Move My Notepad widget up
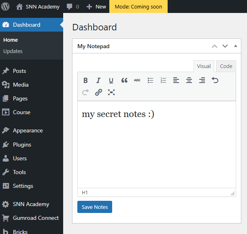Viewport: 247px width, 234px height. [x=215, y=46]
